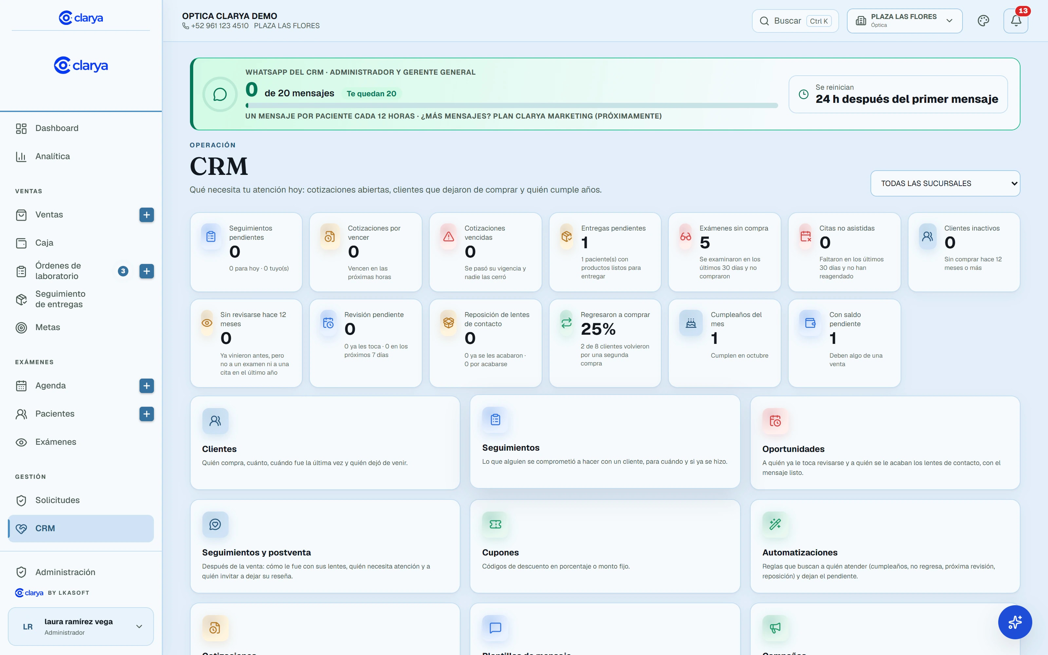Click the Órdenes de laboratorio badge 3
This screenshot has width=1048, height=655.
(x=123, y=271)
